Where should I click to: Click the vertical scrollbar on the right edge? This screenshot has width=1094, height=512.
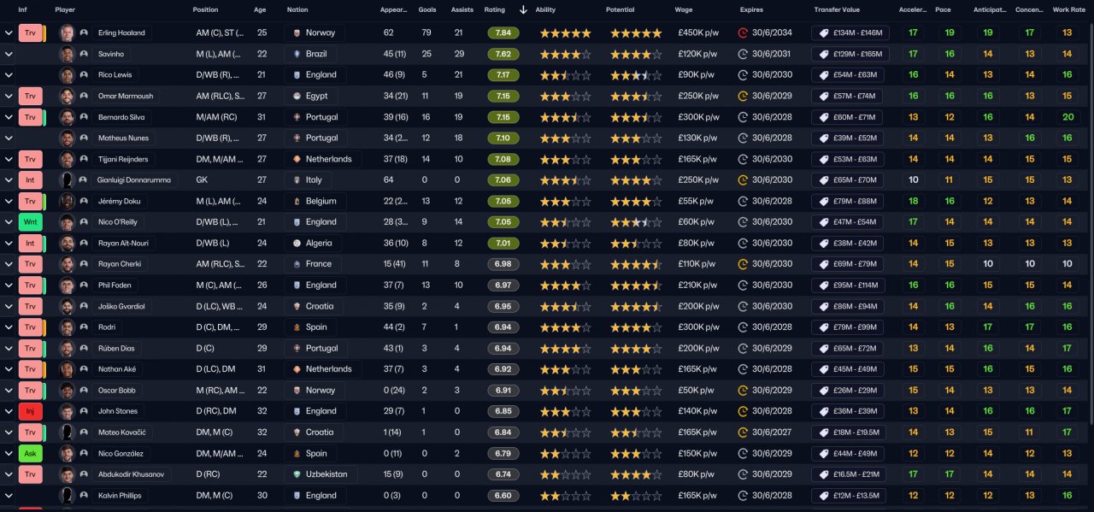(1089, 222)
